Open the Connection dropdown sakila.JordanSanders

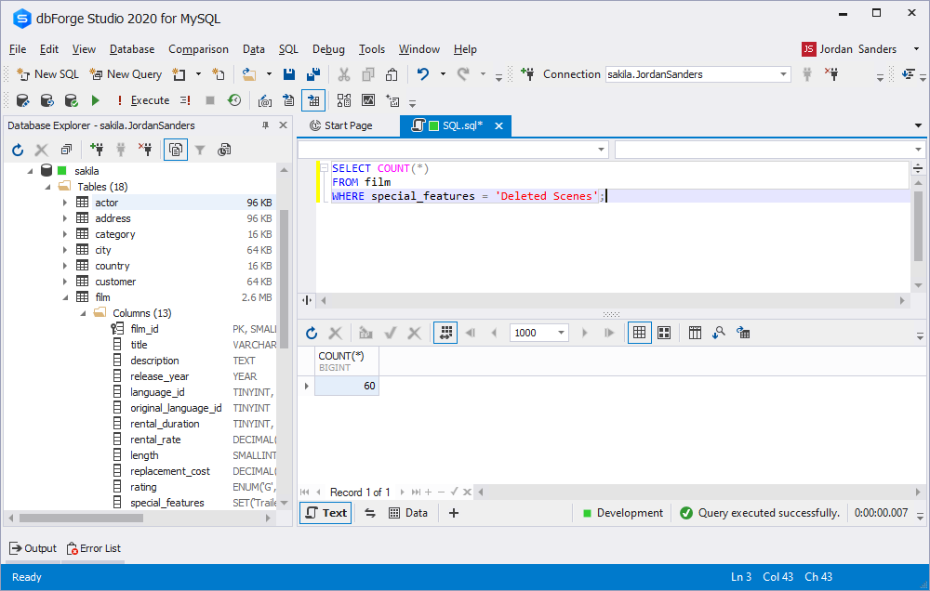point(783,74)
